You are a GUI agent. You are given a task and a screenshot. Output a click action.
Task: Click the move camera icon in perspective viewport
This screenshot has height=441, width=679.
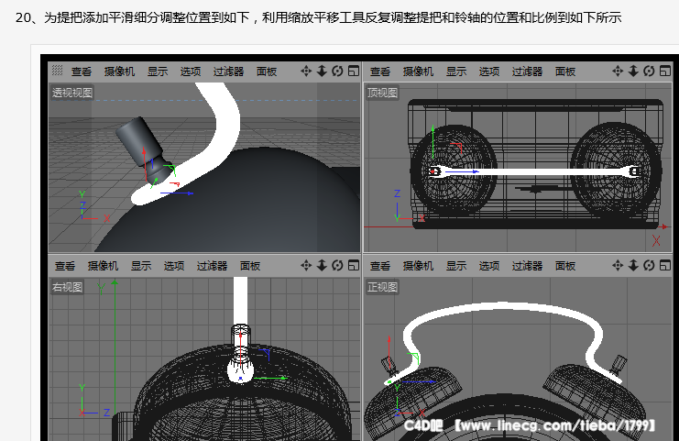[306, 71]
